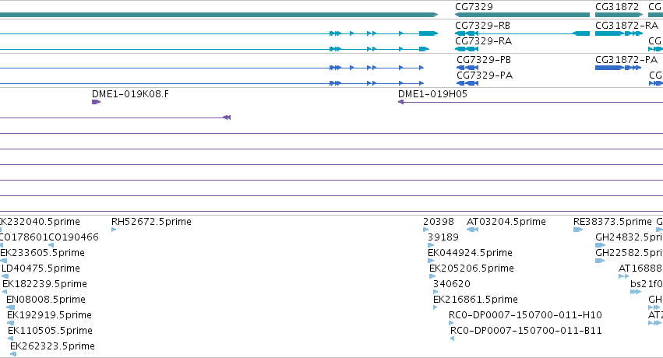Click the RE38373.5prime EST label
The image size is (663, 358).
click(612, 222)
